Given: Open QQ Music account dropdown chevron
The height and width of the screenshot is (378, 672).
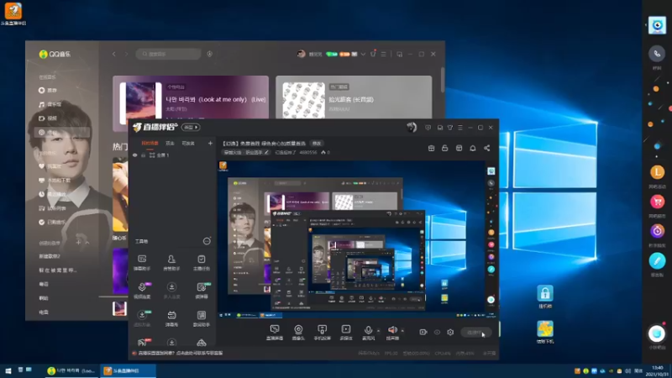Looking at the screenshot, I should (363, 55).
